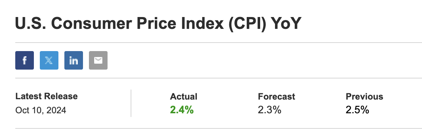Viewport: 422px width, 134px height.
Task: Click the green 2.4% actual value
Action: pyautogui.click(x=182, y=110)
